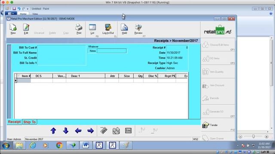Switch to the Ship To tab

[30, 122]
